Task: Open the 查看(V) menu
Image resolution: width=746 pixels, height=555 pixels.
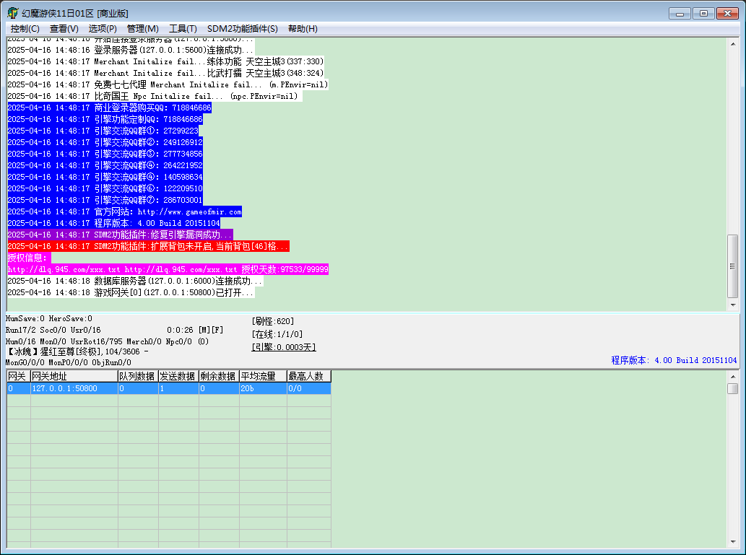Action: click(64, 29)
